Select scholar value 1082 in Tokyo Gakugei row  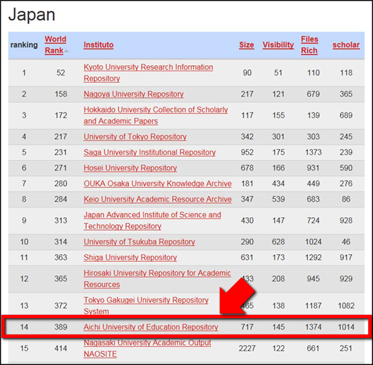point(346,306)
